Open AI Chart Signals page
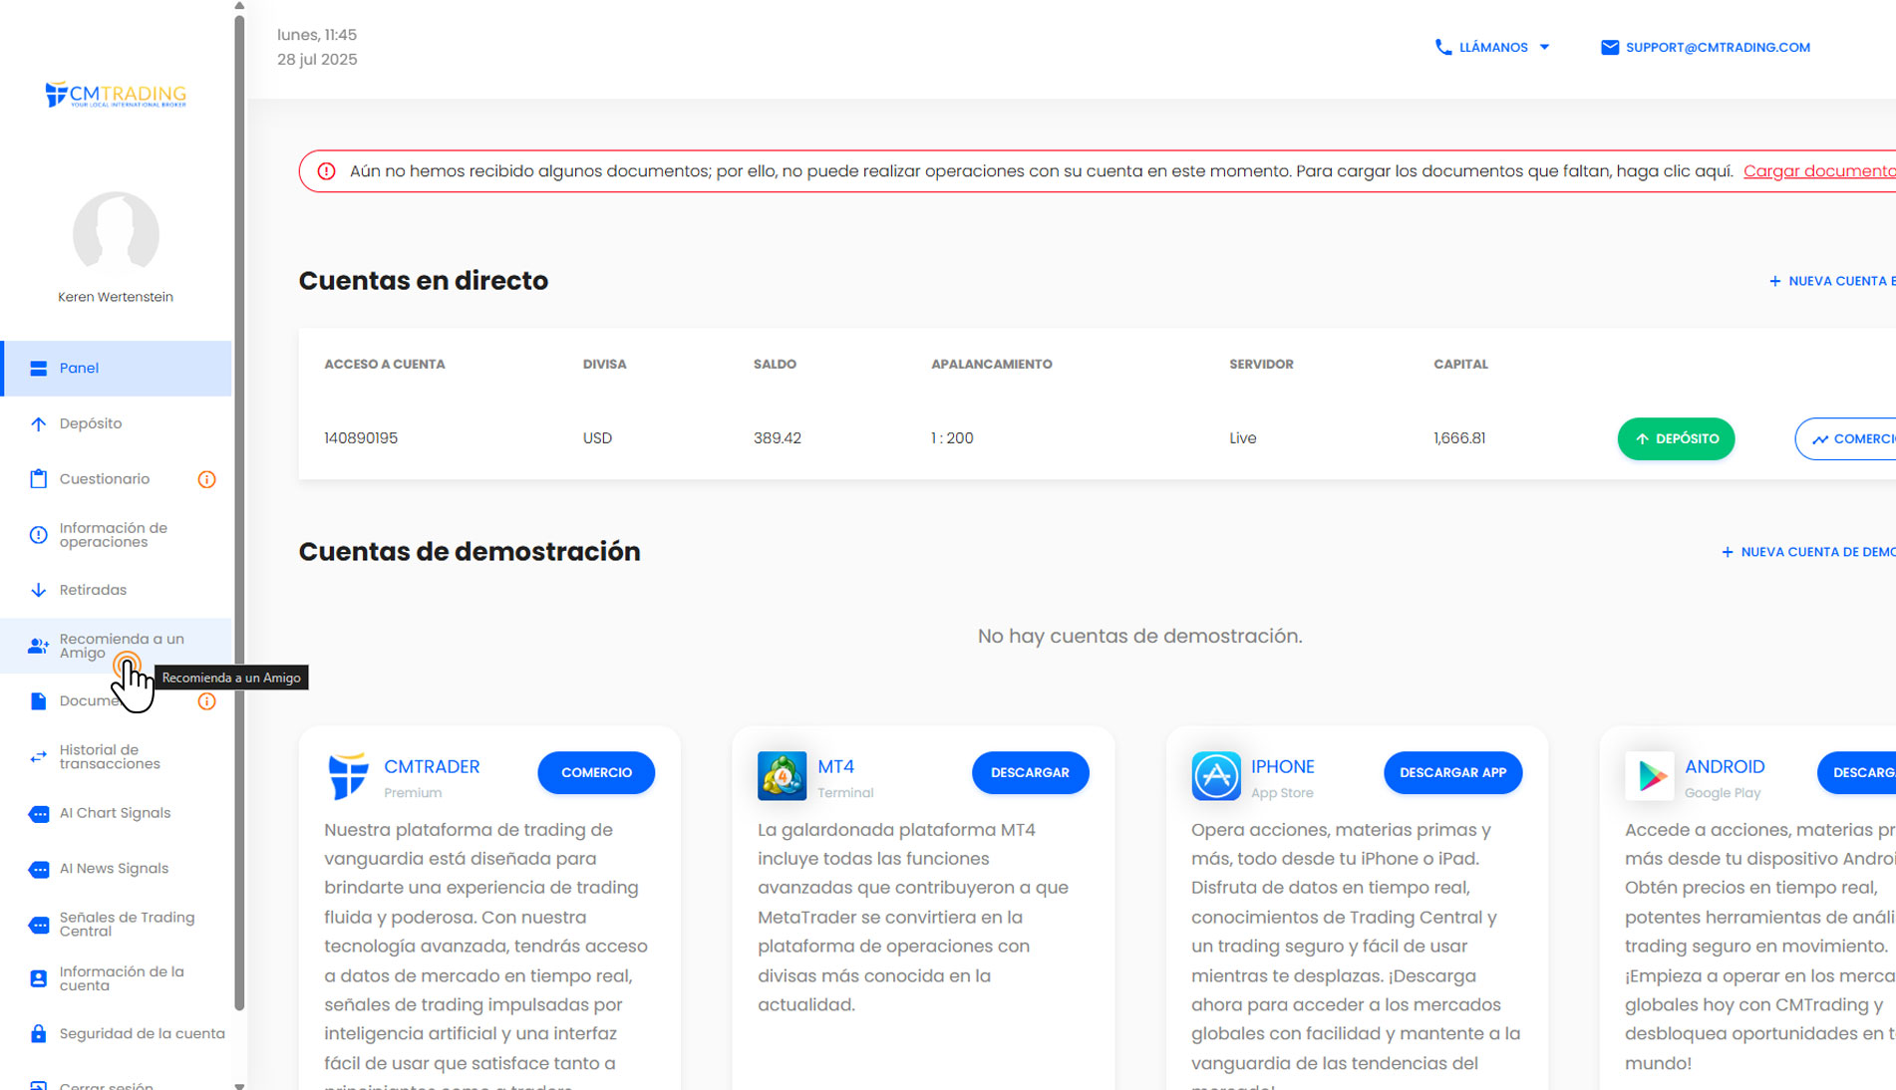The width and height of the screenshot is (1896, 1090). (117, 813)
